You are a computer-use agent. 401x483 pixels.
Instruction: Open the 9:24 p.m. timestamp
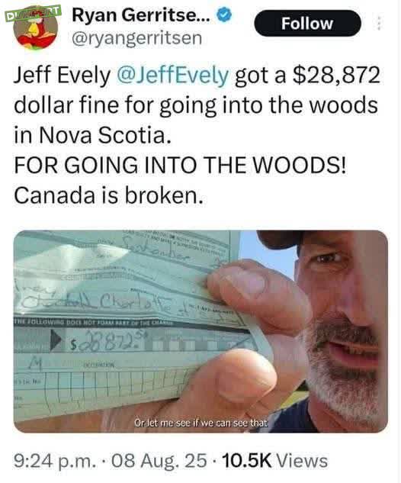click(54, 461)
